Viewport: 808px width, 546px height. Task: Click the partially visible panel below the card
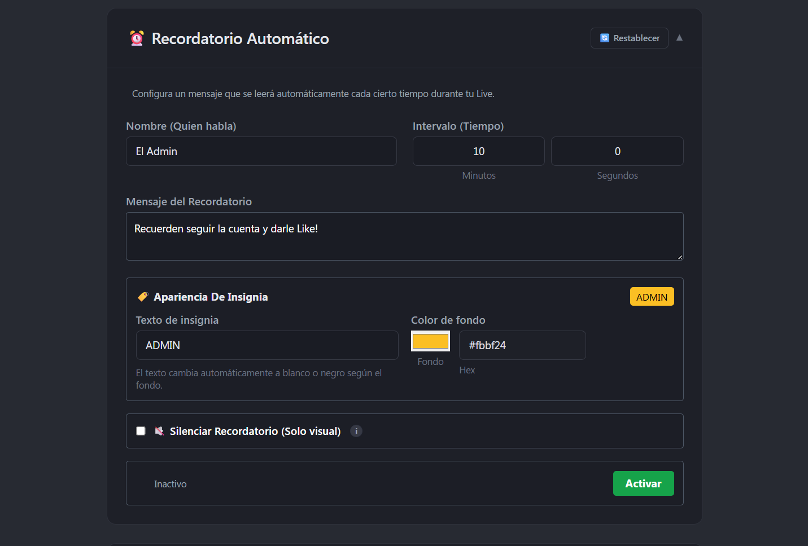(404, 543)
